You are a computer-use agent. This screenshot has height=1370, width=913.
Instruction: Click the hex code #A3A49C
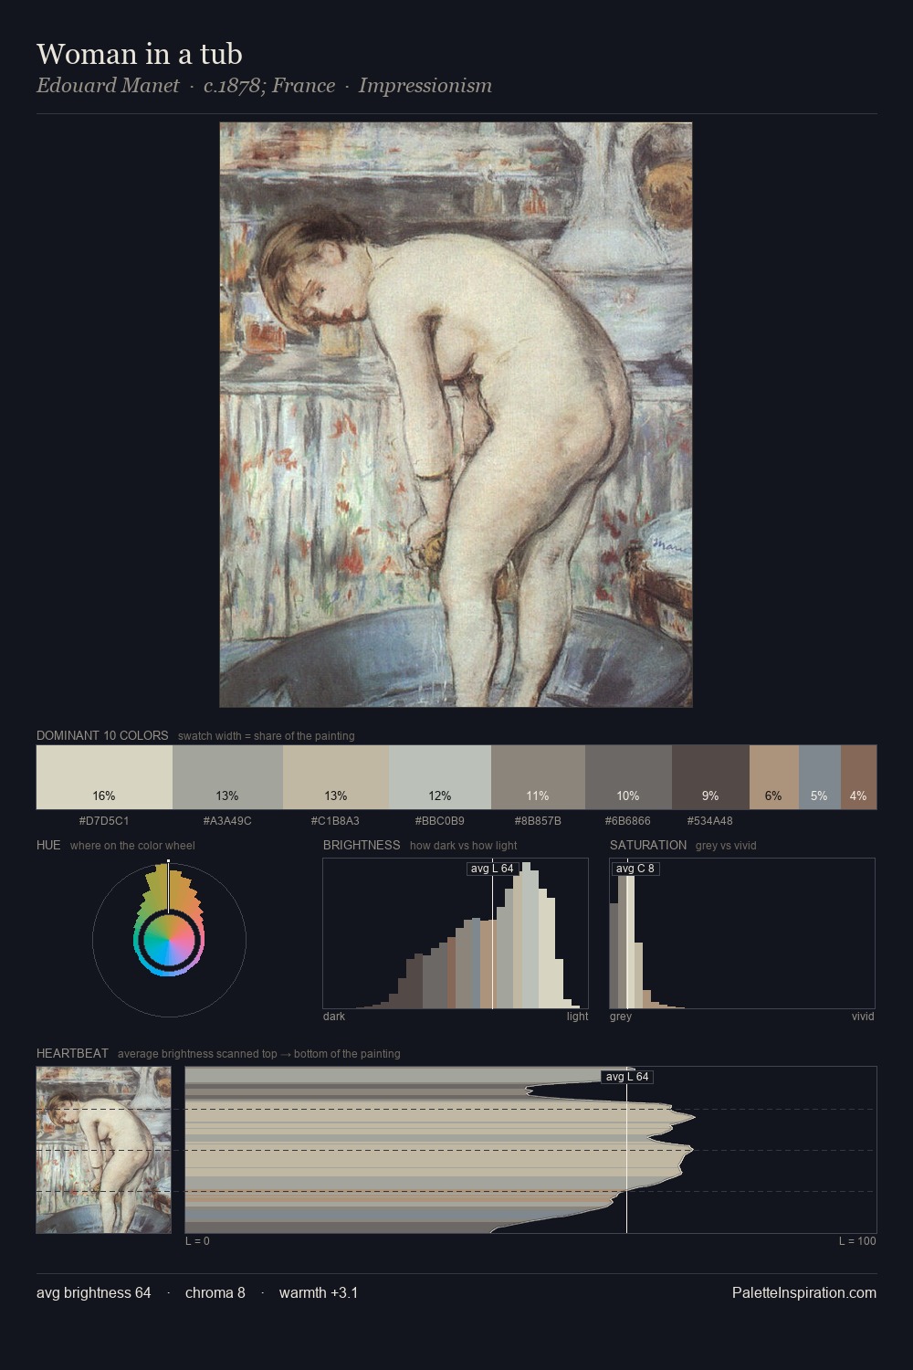[227, 821]
